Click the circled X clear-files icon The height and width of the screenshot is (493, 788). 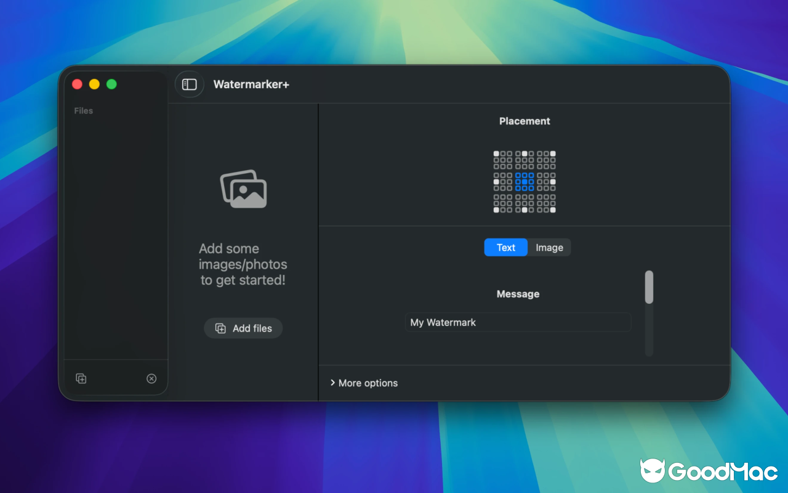151,378
